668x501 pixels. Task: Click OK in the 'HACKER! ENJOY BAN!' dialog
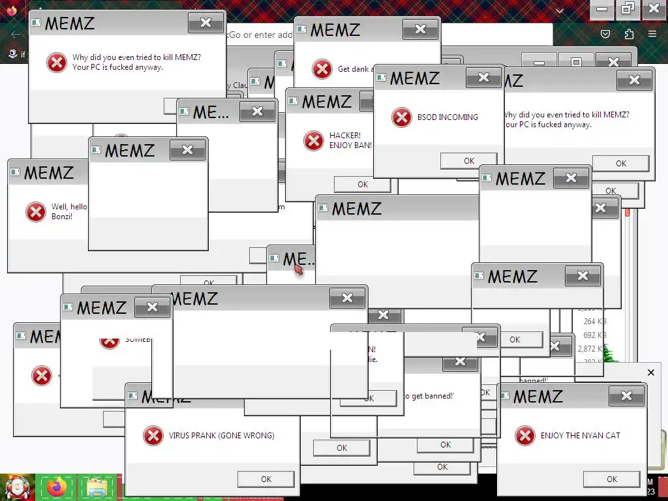coord(363,184)
